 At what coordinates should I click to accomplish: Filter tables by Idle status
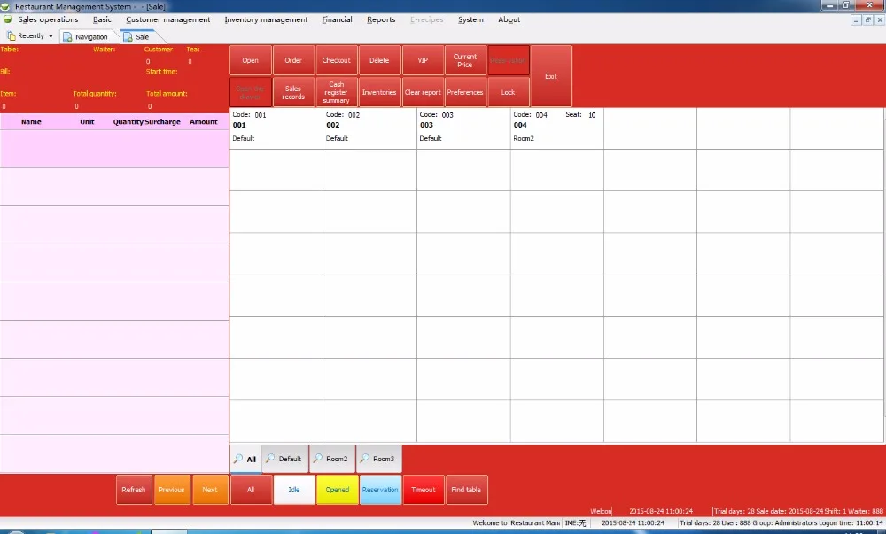click(294, 490)
